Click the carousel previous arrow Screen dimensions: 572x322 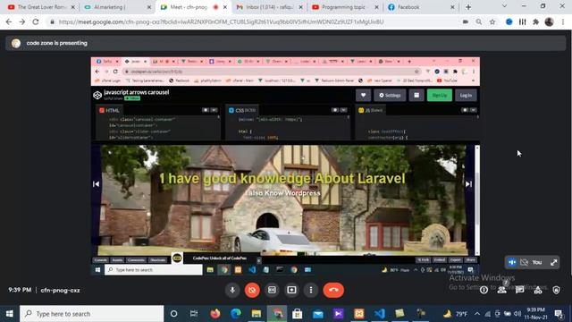96,184
